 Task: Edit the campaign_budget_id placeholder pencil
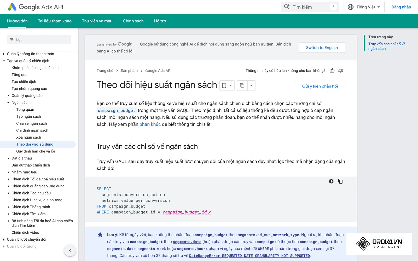coord(210,212)
